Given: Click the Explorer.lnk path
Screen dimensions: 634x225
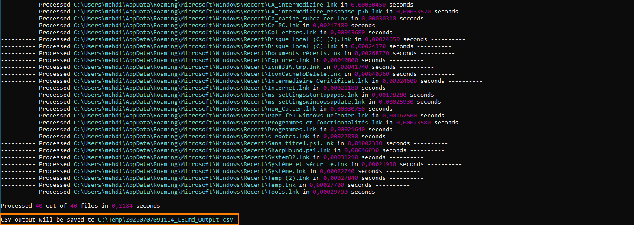Looking at the screenshot, I should (192, 60).
